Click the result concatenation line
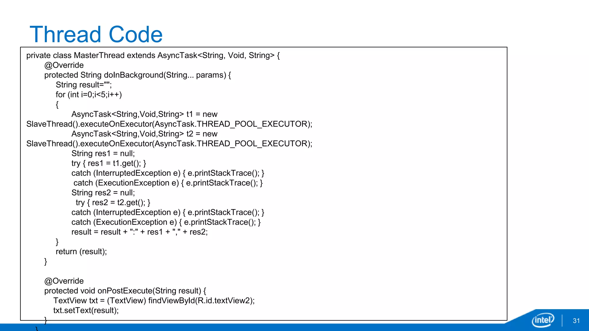The height and width of the screenshot is (331, 589). coord(139,232)
